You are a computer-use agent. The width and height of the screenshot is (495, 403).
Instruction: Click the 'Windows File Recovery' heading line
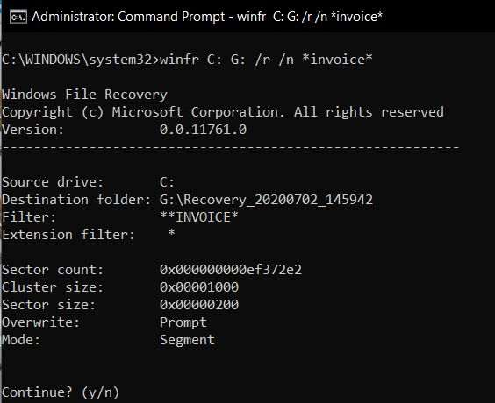pos(84,95)
